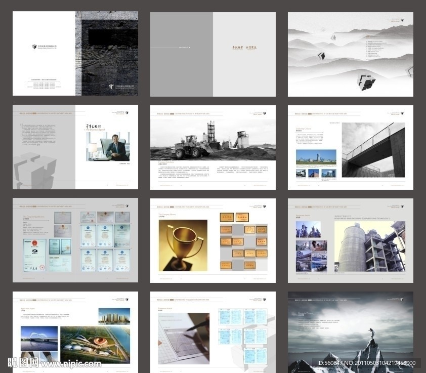Viewport: 426px width, 373px height.
Task: Open the business license with the red emblem
Action: point(35,248)
